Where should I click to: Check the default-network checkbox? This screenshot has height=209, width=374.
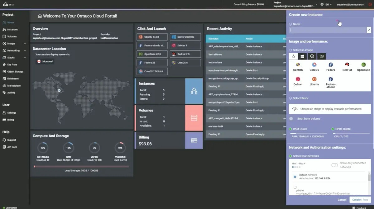coord(295,177)
